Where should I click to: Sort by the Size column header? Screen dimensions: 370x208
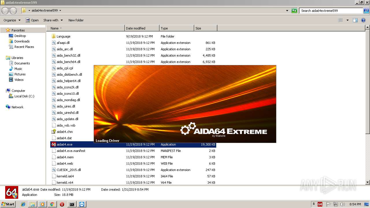[x=206, y=28]
